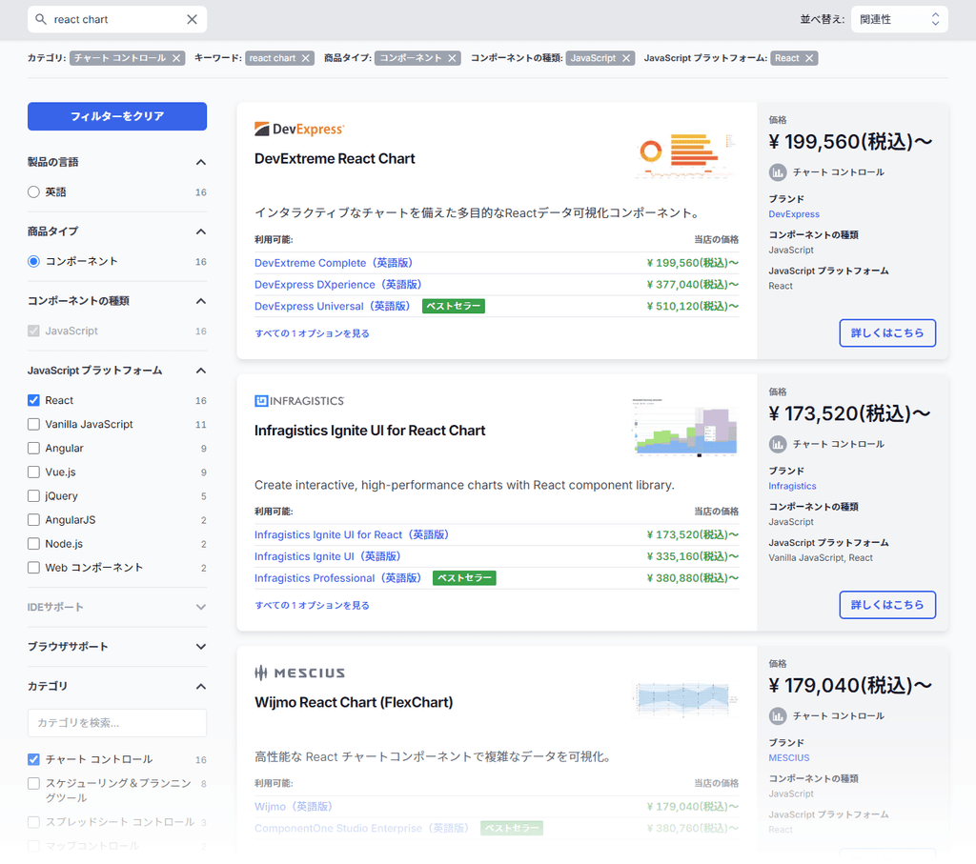
Task: Check the Node.js platform checkbox
Action: pos(33,544)
